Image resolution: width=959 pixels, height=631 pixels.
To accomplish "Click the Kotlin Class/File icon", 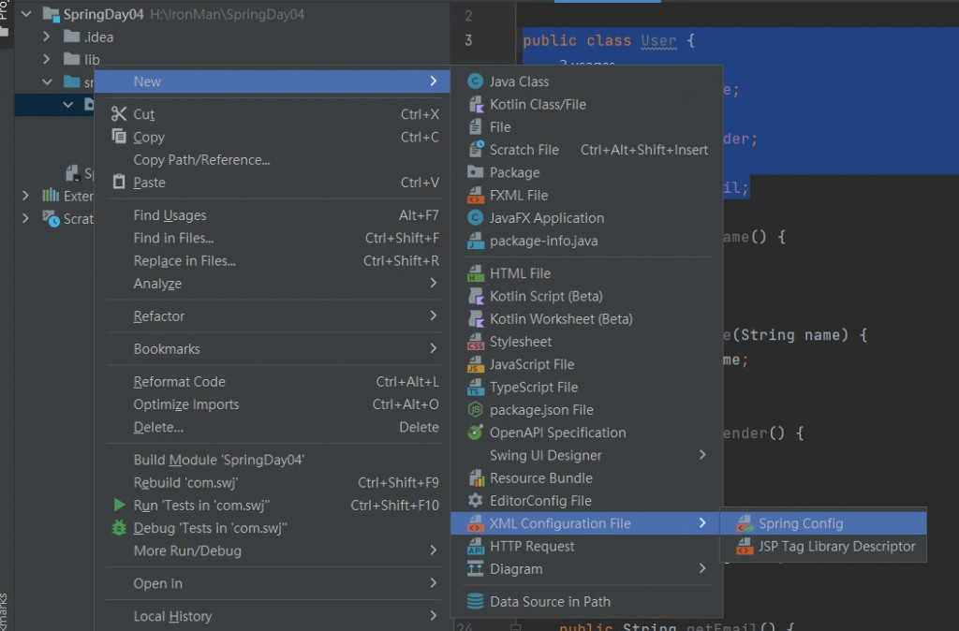I will pyautogui.click(x=475, y=105).
